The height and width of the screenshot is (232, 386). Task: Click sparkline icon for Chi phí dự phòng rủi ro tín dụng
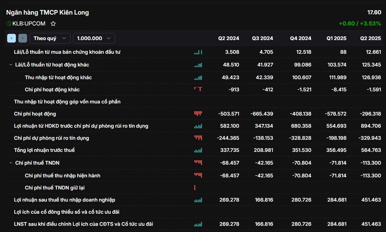198,138
